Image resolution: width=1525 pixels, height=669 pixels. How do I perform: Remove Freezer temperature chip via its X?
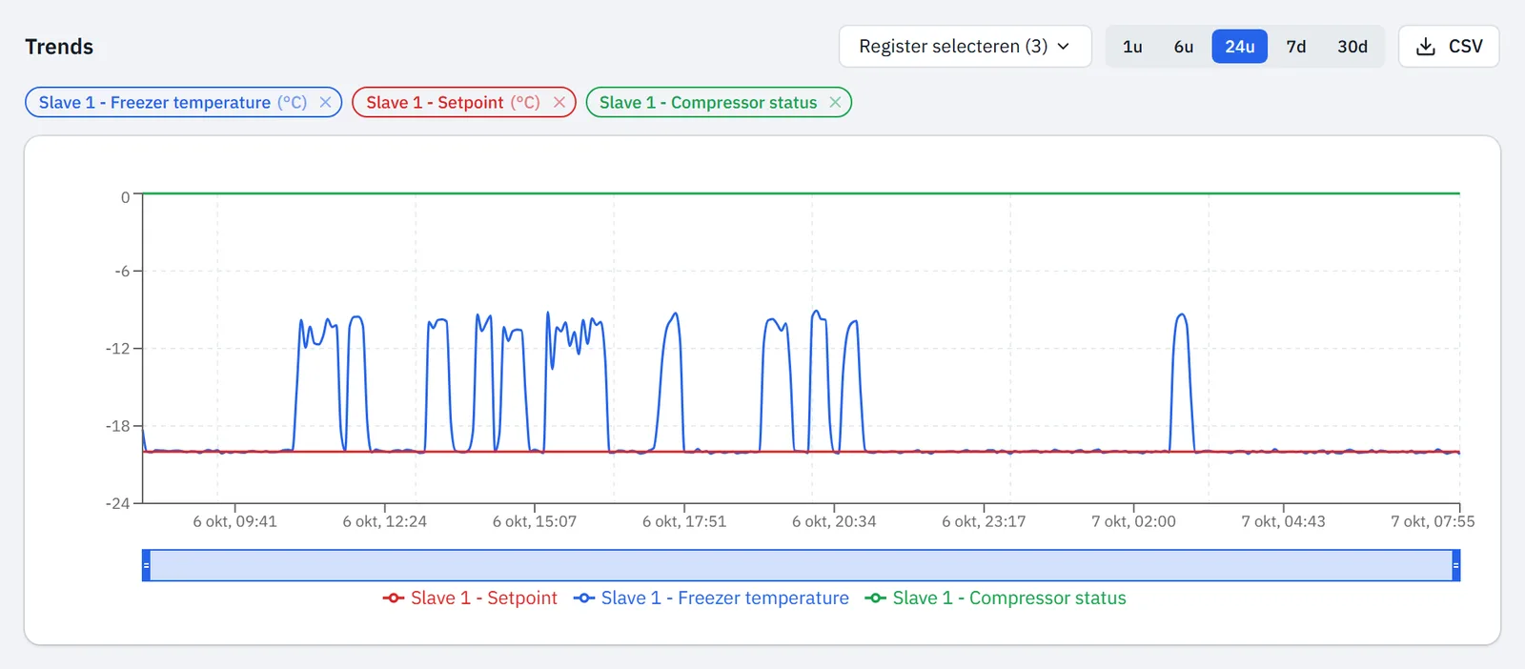point(325,102)
